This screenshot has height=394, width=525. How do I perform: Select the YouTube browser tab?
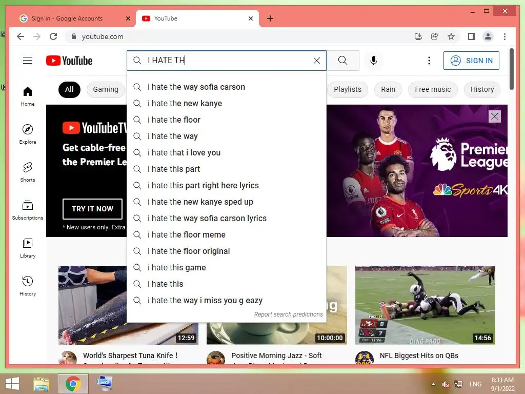pyautogui.click(x=197, y=18)
